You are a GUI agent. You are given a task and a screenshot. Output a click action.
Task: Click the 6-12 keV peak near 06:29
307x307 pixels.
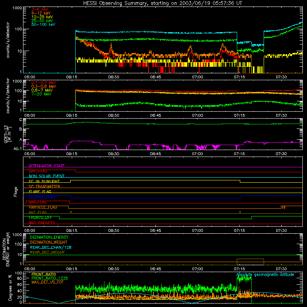coord(111,49)
